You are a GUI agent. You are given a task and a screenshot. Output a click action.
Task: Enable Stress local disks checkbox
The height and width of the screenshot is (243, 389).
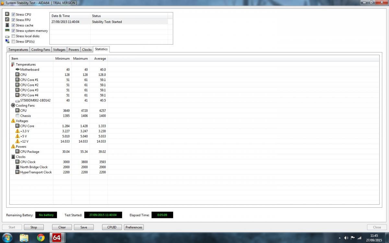pyautogui.click(x=13, y=36)
